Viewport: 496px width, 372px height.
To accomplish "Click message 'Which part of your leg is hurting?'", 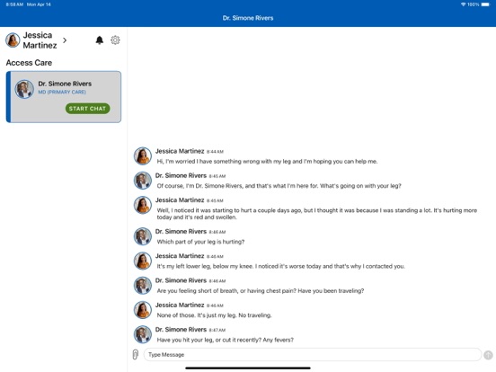I will point(200,242).
